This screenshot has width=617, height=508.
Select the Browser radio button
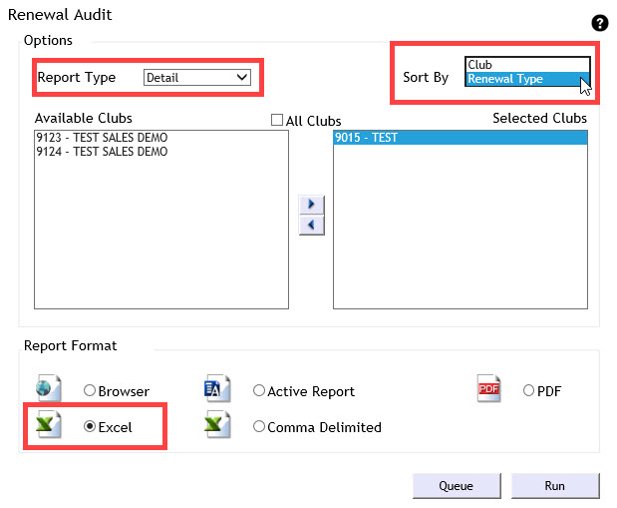pyautogui.click(x=90, y=391)
